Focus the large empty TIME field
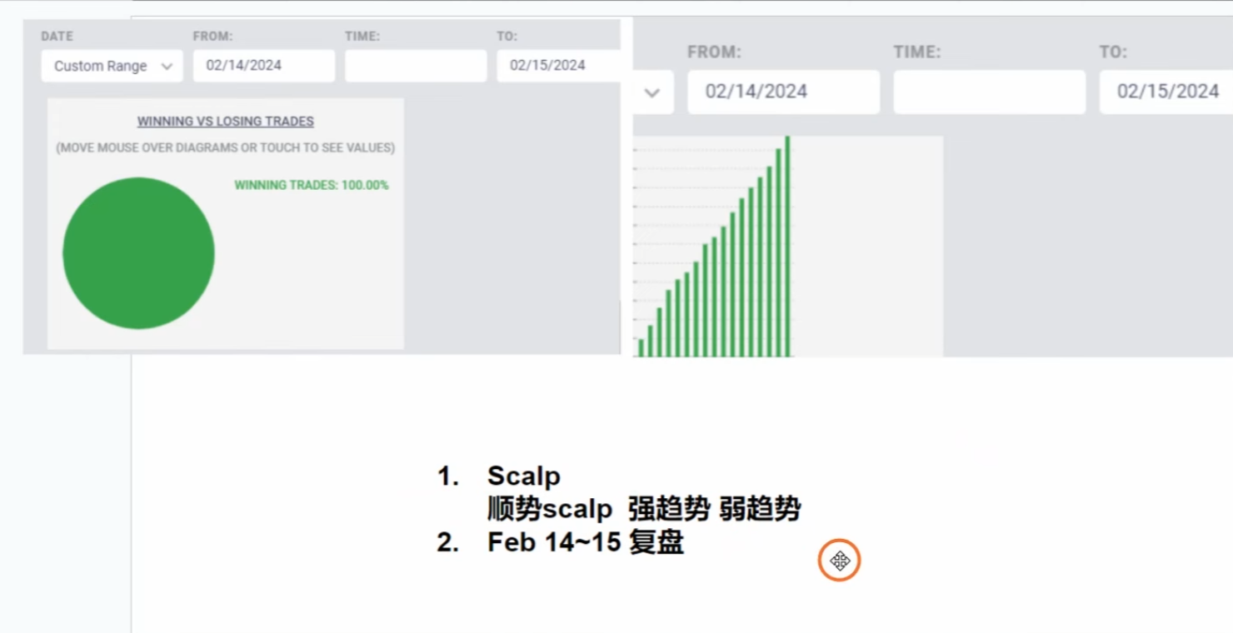 pos(989,92)
